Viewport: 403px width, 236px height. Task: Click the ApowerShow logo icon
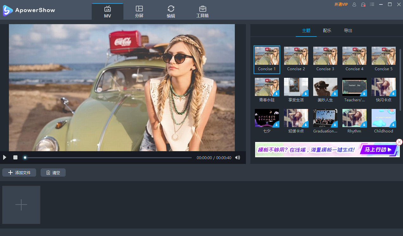(x=8, y=10)
